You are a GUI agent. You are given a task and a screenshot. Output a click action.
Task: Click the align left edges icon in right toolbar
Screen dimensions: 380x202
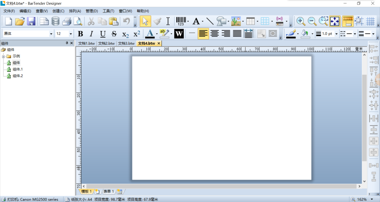click(x=373, y=49)
